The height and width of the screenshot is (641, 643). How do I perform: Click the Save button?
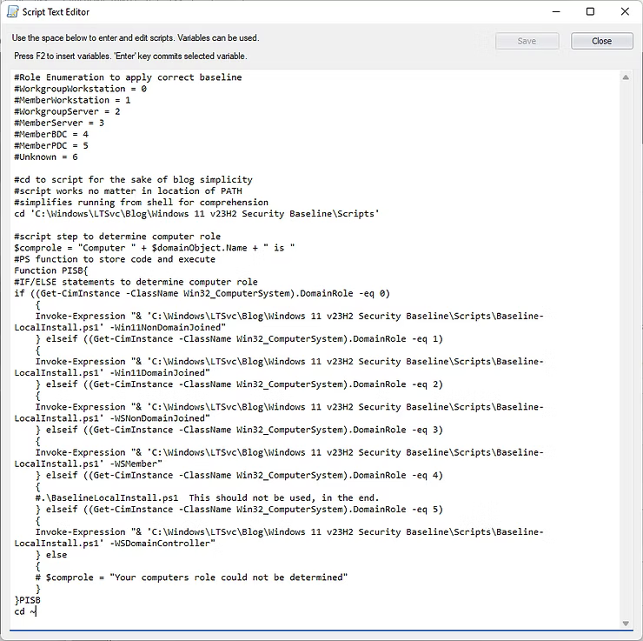point(527,41)
